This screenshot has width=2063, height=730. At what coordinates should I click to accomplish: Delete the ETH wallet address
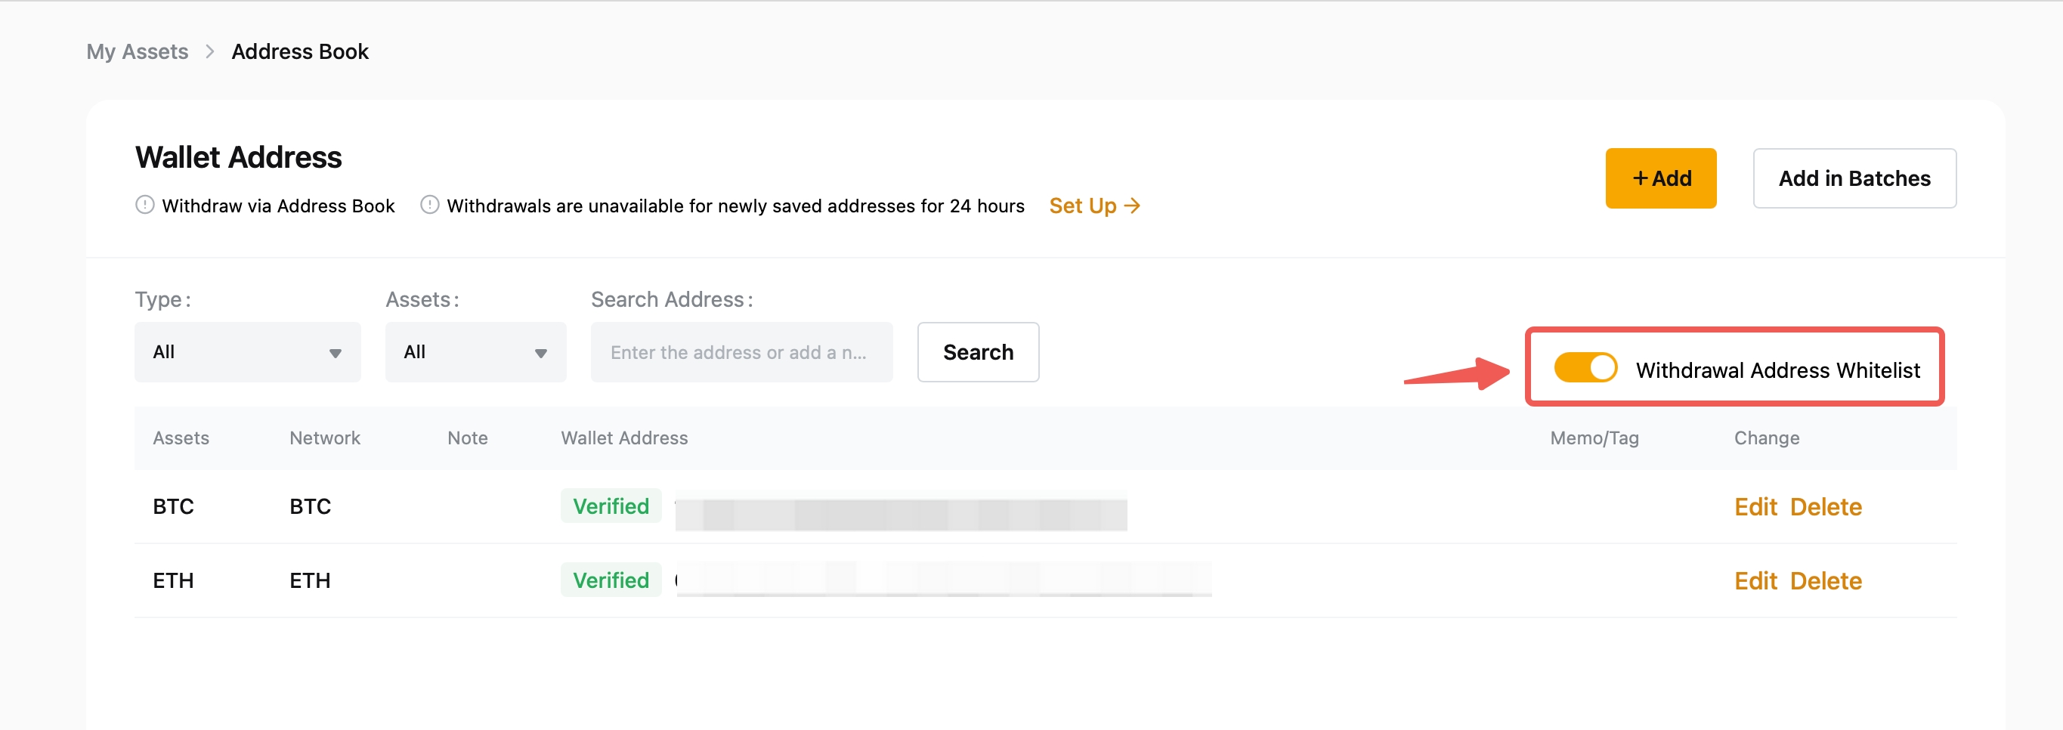pyautogui.click(x=1825, y=580)
